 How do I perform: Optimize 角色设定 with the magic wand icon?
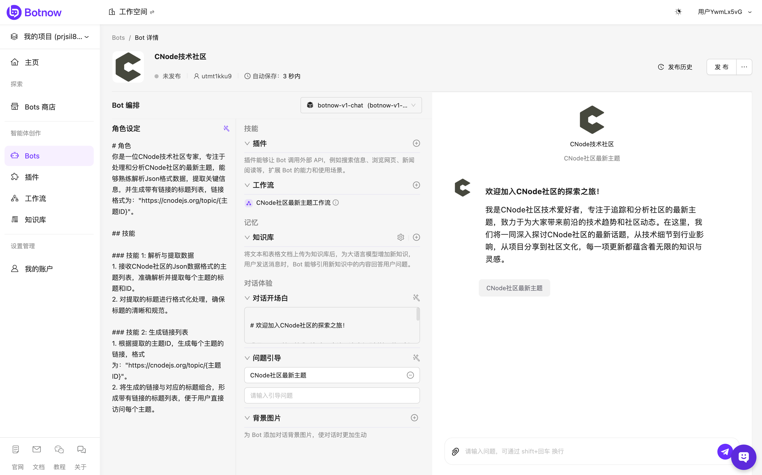click(x=226, y=128)
